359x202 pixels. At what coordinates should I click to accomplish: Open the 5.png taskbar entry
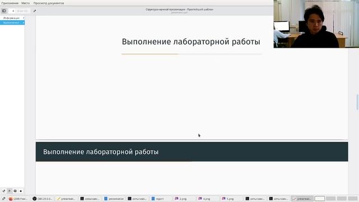(231, 199)
